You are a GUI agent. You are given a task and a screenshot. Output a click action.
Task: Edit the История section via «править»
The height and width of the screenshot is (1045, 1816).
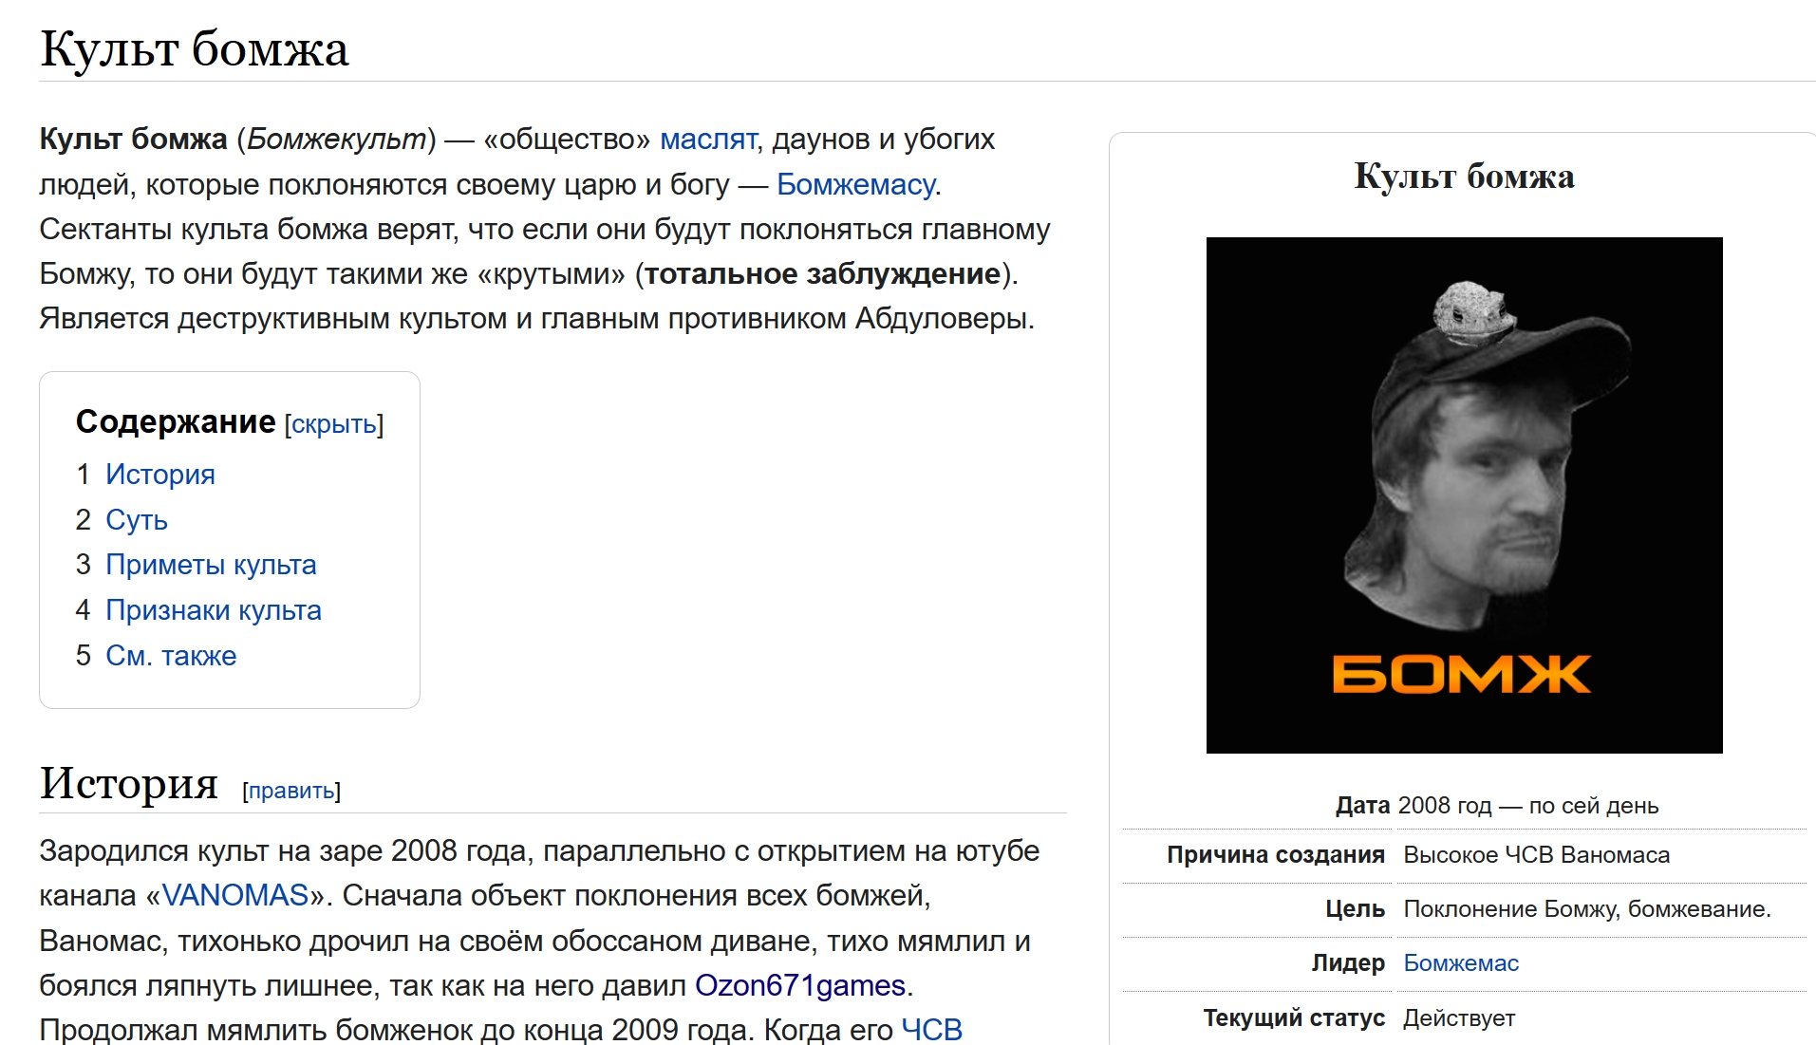point(291,791)
